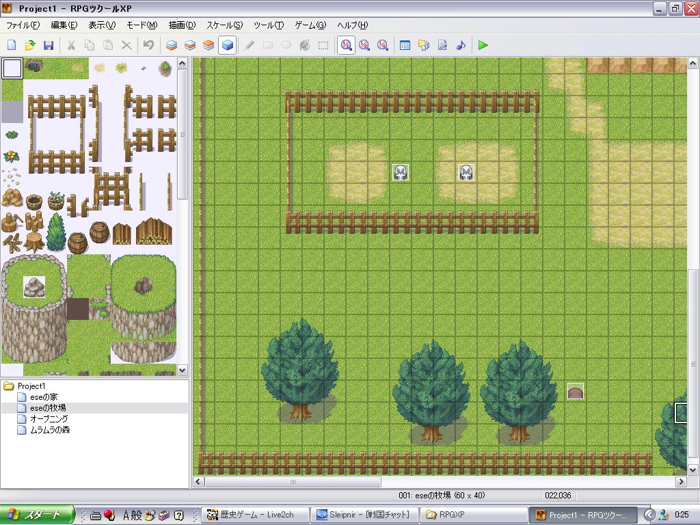Screen dimensions: 700x525
Task: Pick the tree stump tile in tileset
Action: (34, 243)
